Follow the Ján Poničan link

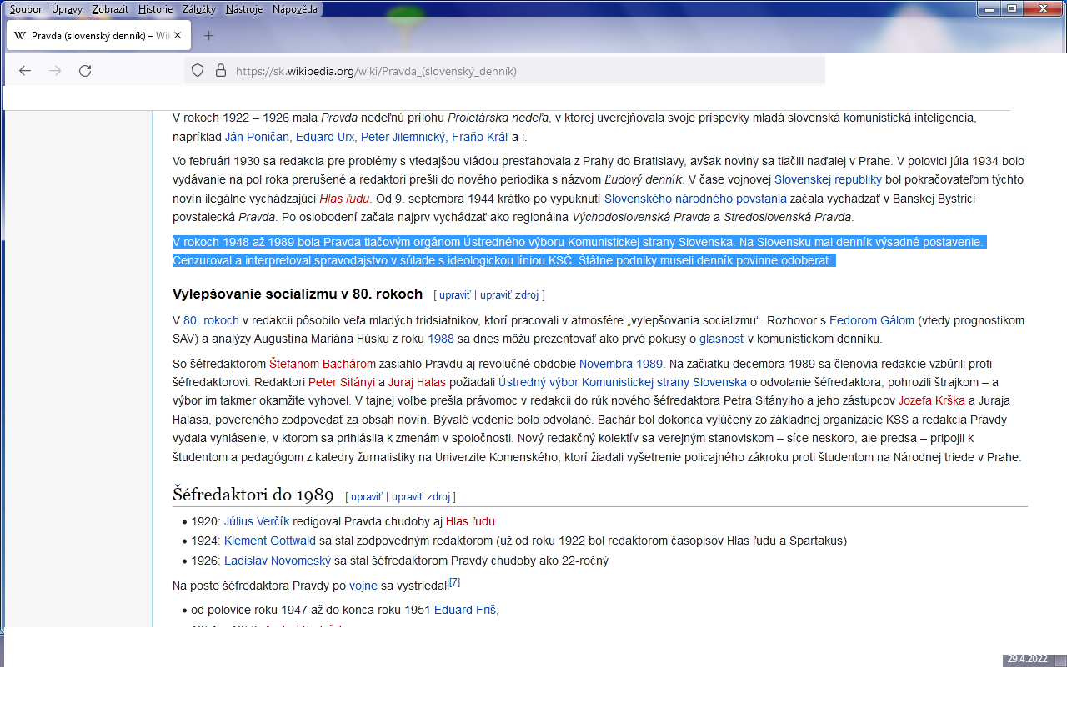(257, 137)
